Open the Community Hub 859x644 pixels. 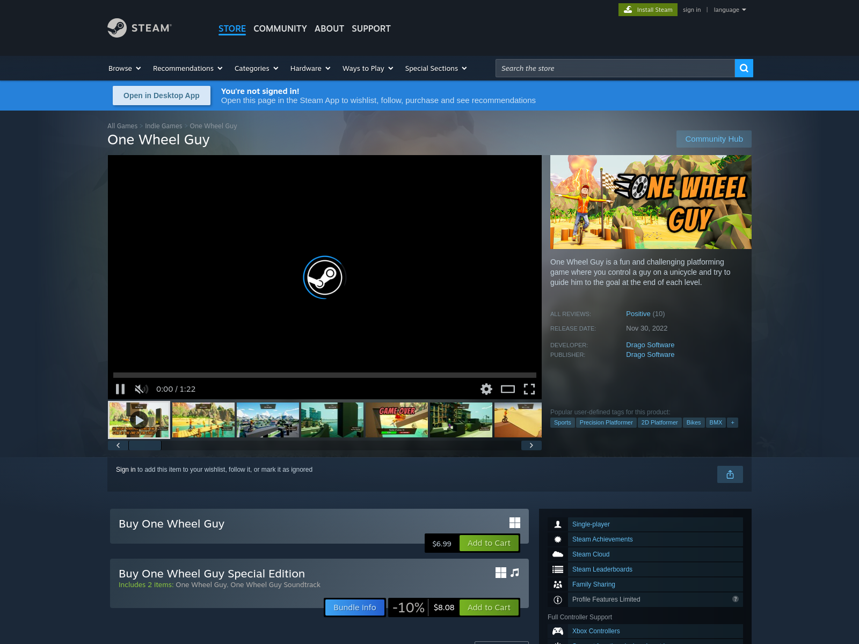click(714, 139)
